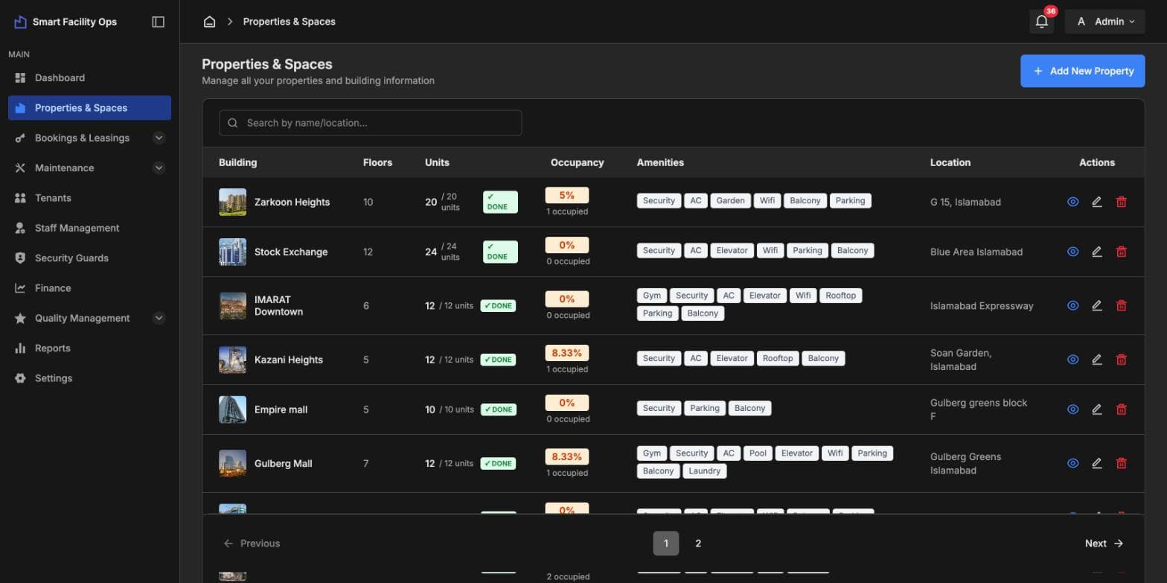
Task: Delete the Stock Exchange property
Action: point(1121,252)
